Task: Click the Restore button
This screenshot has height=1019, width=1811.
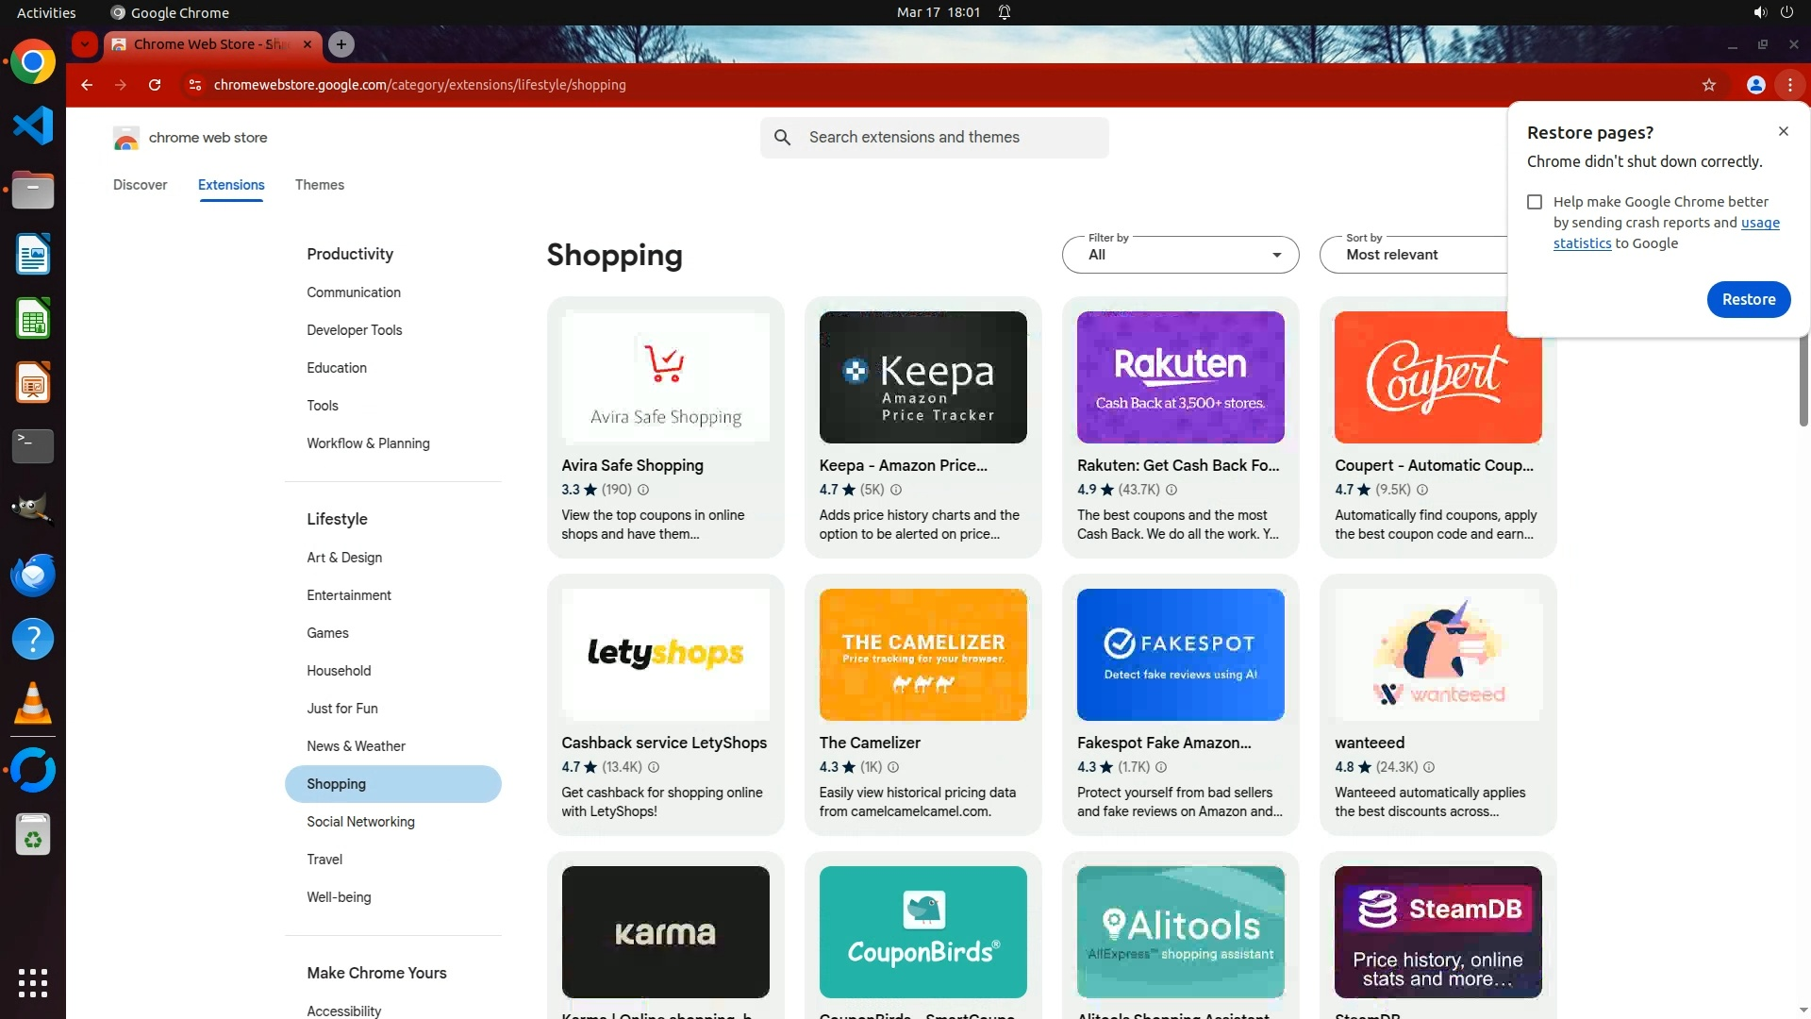Action: click(x=1748, y=299)
